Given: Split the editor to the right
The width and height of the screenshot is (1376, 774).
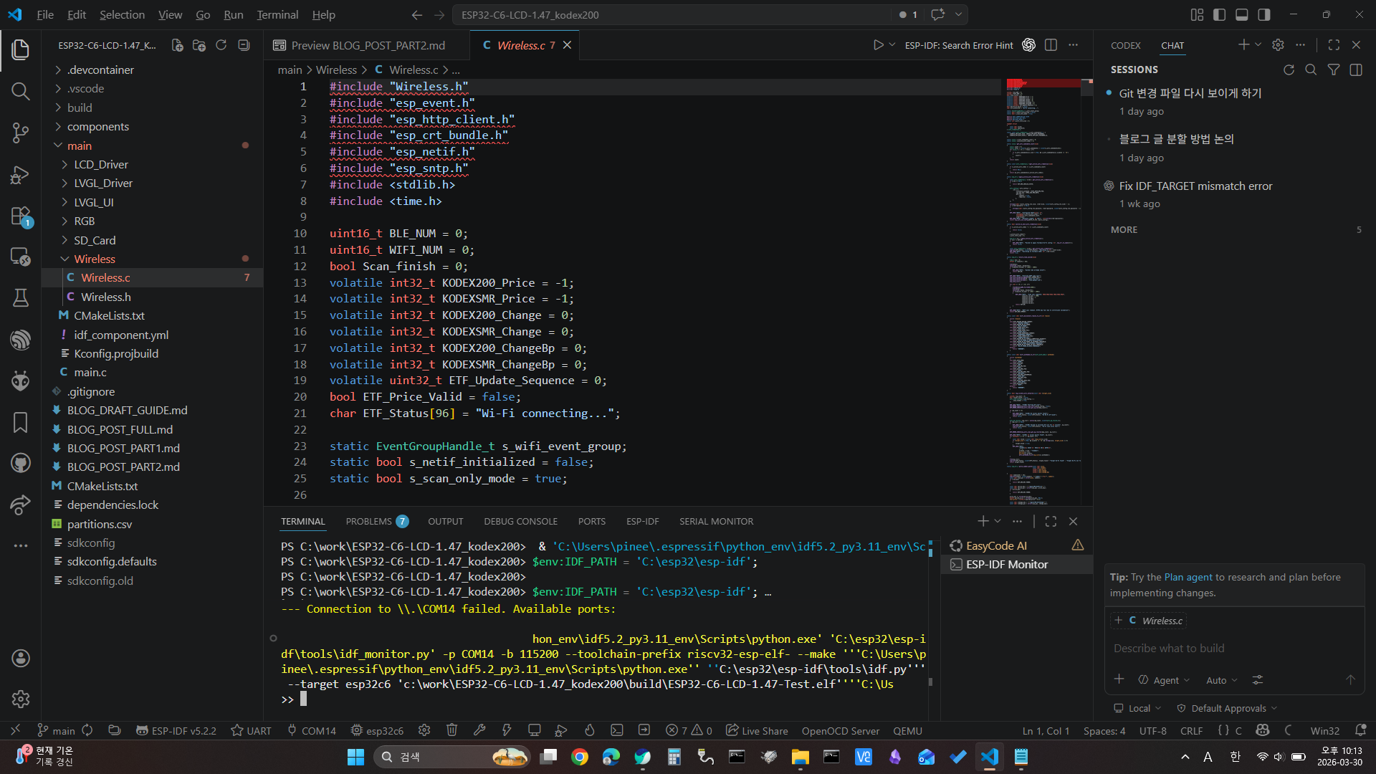Looking at the screenshot, I should [1051, 45].
